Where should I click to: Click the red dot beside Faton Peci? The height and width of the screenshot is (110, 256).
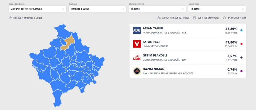[241, 44]
